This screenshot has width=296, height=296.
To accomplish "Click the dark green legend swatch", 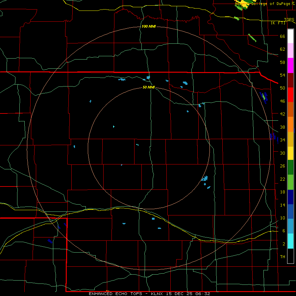I will tap(290, 167).
